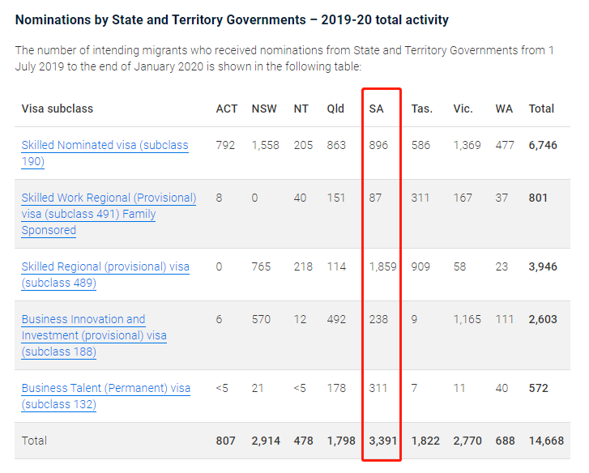Open Business Talent (Permanent) subclass 132 link
This screenshot has width=589, height=473.
click(x=106, y=396)
